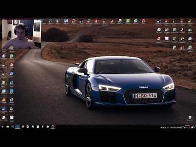Open the Recycle Bin desktop icon
The height and width of the screenshot is (147, 196).
coord(190,118)
